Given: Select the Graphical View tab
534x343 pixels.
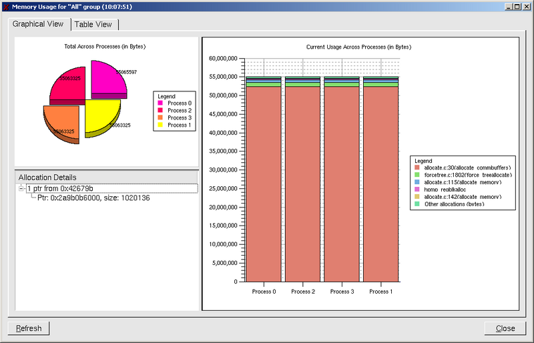Looking at the screenshot, I should coord(38,23).
